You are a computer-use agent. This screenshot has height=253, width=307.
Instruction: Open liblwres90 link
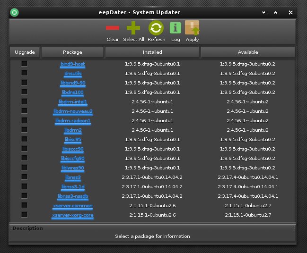click(x=73, y=168)
